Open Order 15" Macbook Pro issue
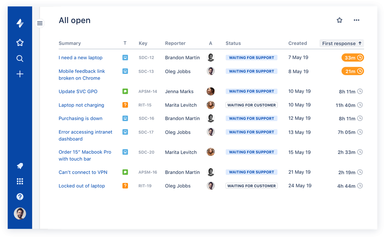Screen dimensions: 385x238 85,155
